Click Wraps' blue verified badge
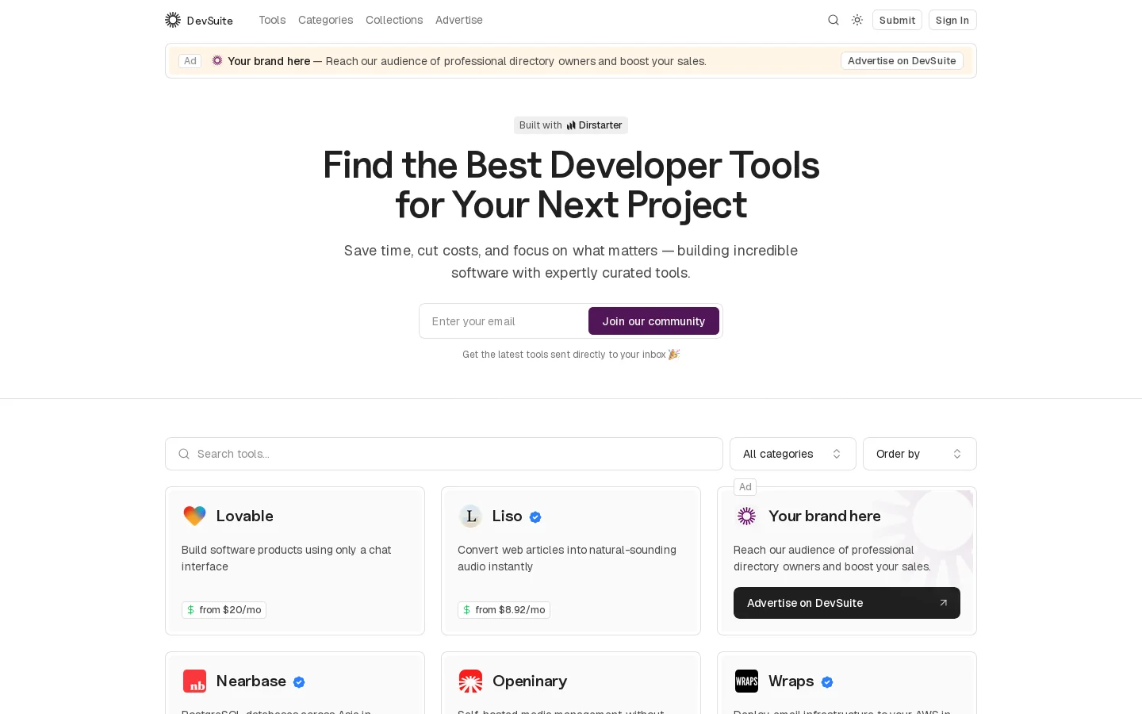The height and width of the screenshot is (714, 1142). (827, 682)
